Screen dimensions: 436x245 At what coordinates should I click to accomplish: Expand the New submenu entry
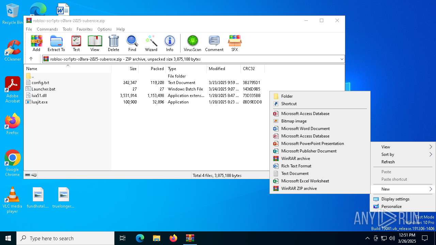[403, 189]
